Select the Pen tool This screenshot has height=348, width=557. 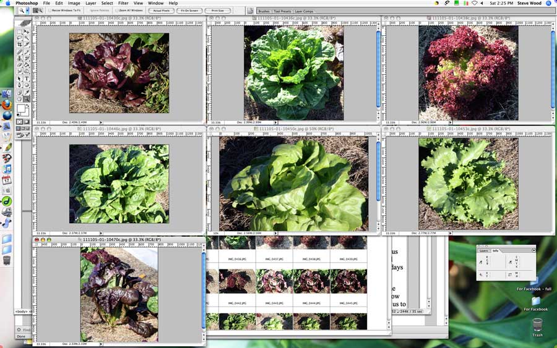click(x=20, y=85)
